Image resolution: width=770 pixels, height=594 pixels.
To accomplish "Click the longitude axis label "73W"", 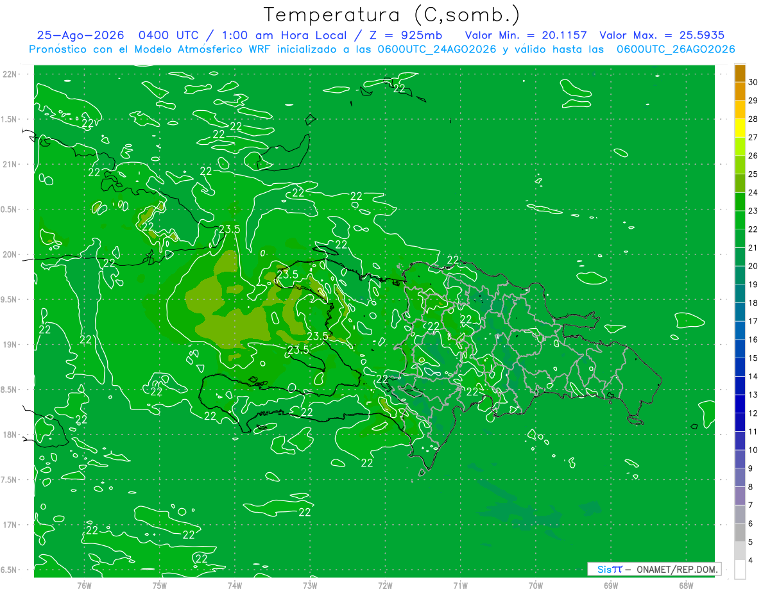I will (310, 585).
